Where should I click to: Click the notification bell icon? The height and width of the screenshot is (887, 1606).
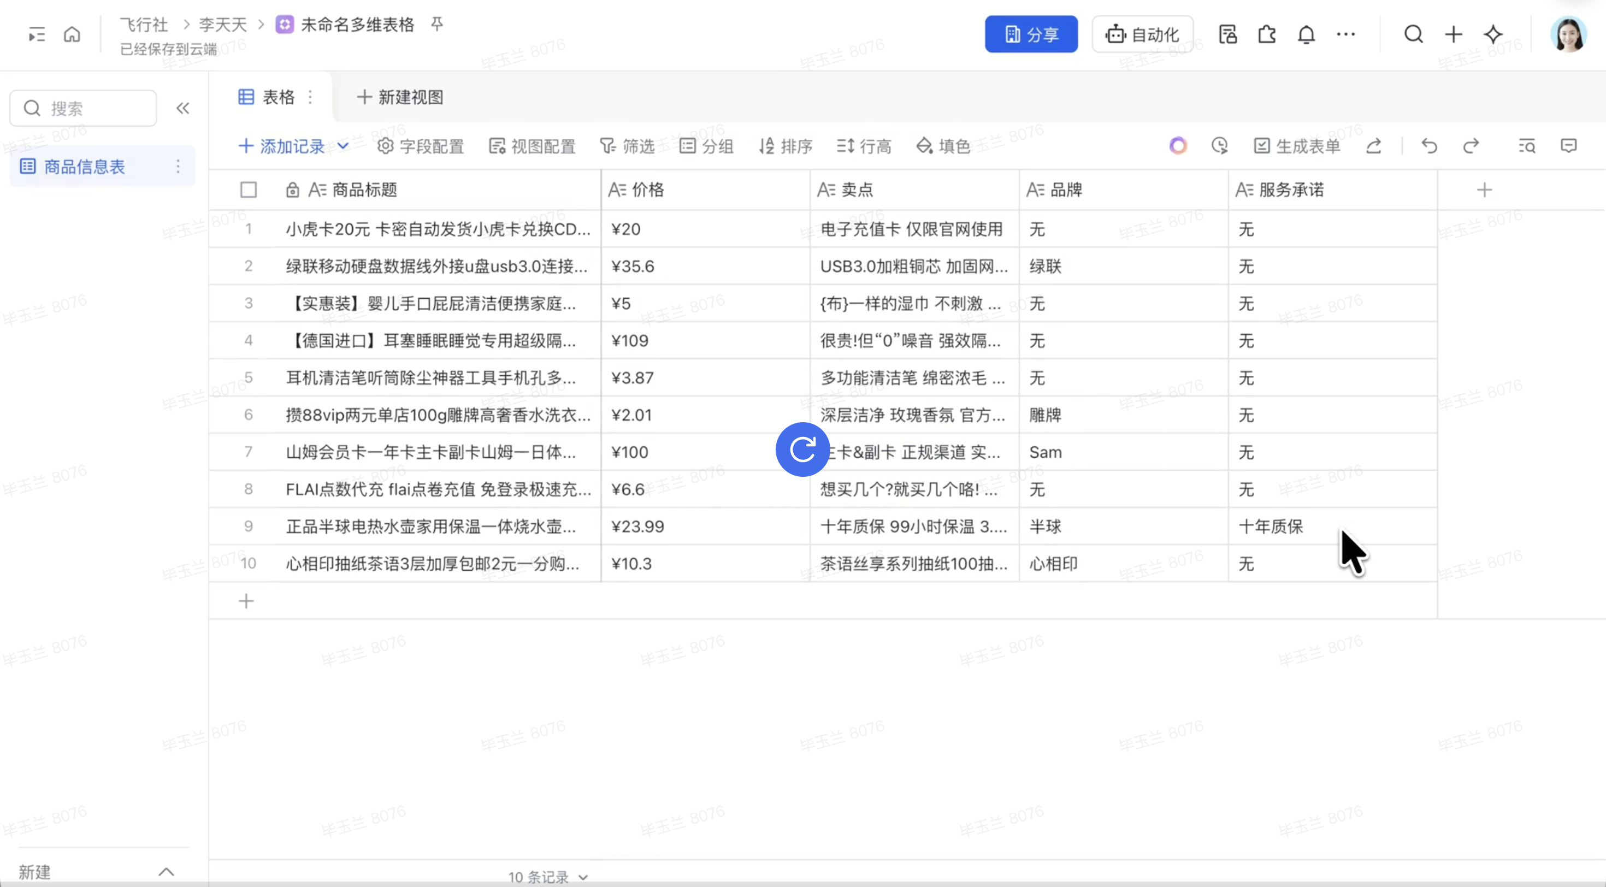[x=1306, y=34]
